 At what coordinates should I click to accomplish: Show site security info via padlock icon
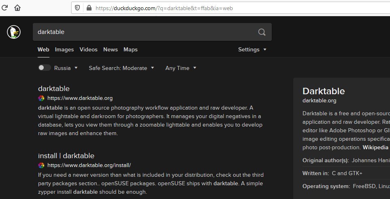[89, 8]
